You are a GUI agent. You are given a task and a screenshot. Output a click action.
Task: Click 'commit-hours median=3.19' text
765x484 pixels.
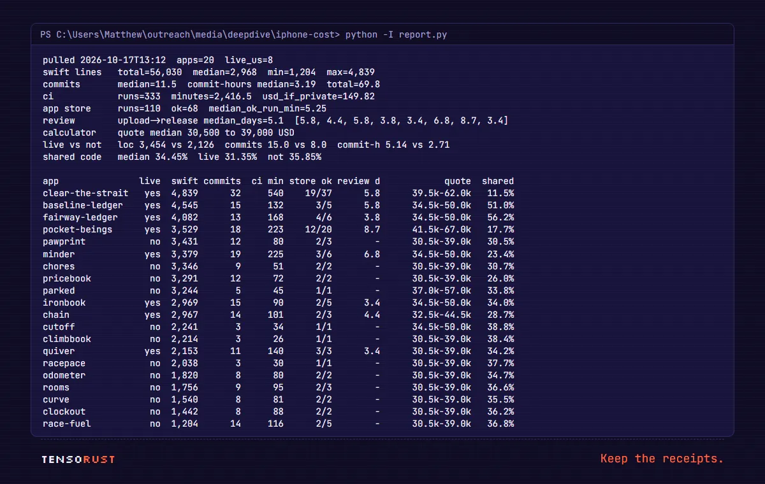[x=251, y=84]
